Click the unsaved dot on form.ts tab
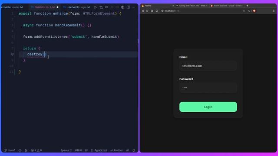278x156 pixels. [57, 7]
